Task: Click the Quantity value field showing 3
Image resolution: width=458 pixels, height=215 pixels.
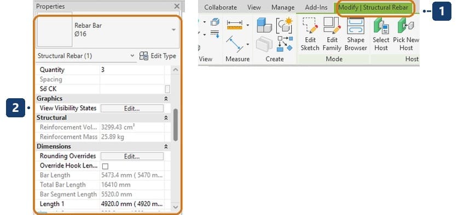Action: (132, 70)
